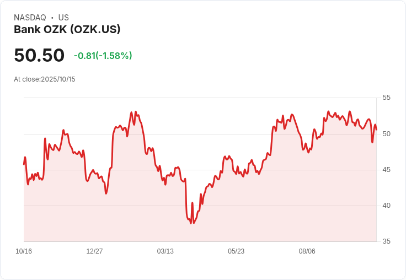The image size is (406, 280).
Task: Click the -0.81(-1.58%) price change
Action: click(103, 56)
